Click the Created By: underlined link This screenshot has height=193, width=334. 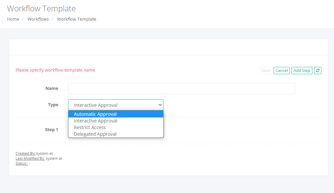click(x=25, y=153)
